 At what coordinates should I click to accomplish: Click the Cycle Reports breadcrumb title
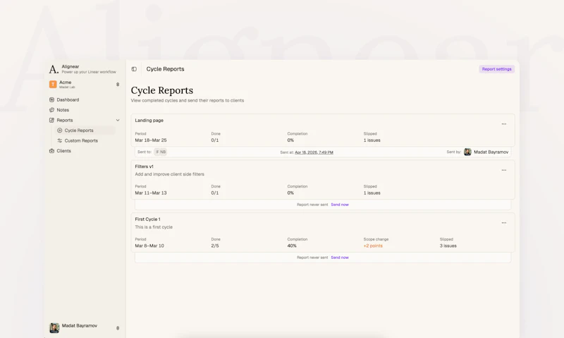[165, 69]
